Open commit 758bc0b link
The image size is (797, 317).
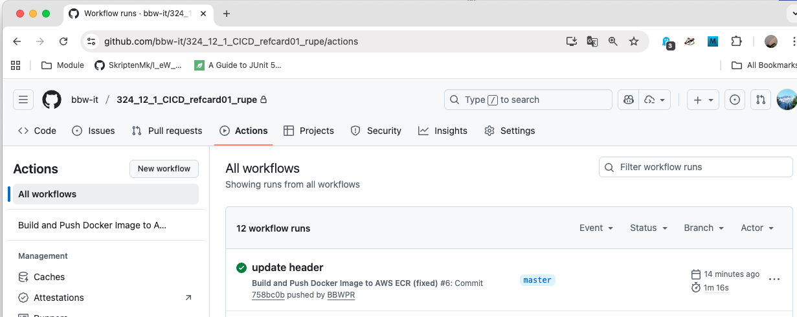pos(268,295)
